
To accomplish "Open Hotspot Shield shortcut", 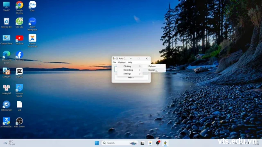I will click(x=19, y=91).
